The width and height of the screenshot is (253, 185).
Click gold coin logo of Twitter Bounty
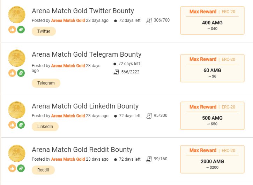16,15
